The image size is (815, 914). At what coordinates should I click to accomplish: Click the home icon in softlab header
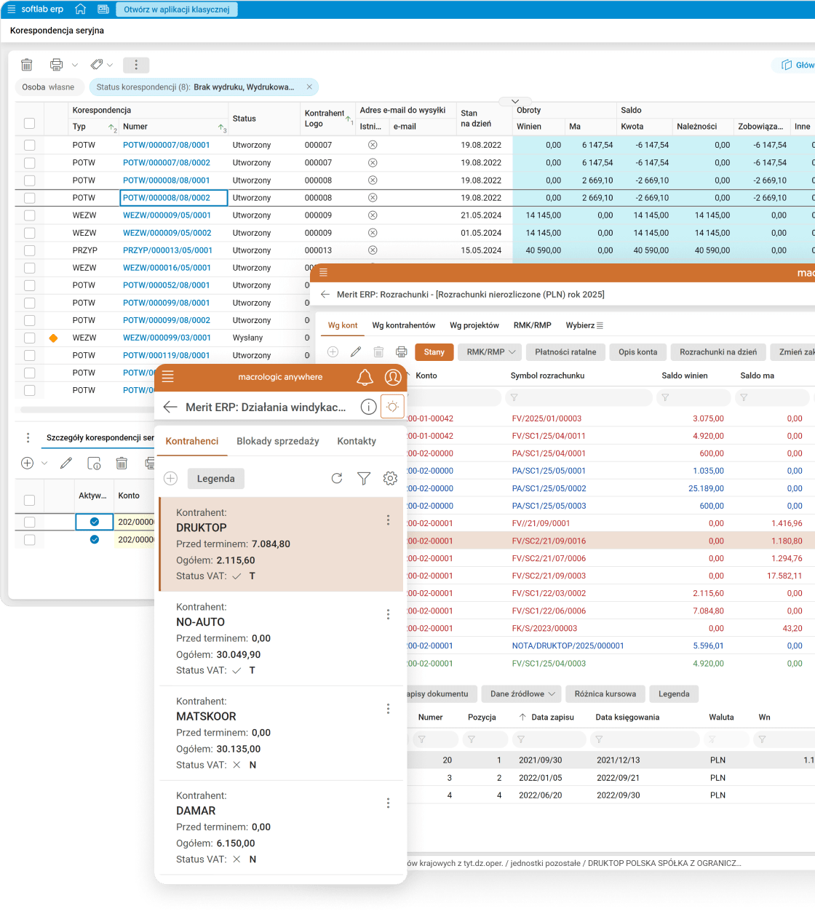click(81, 9)
